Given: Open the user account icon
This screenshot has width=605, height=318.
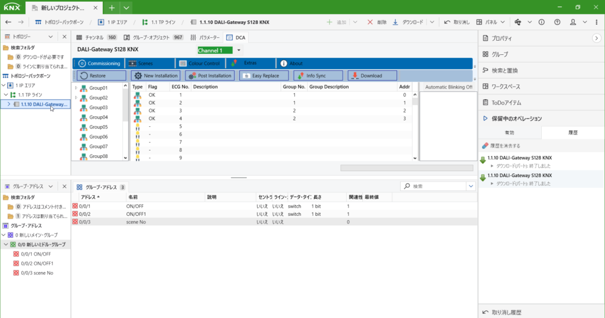Looking at the screenshot, I should (573, 22).
